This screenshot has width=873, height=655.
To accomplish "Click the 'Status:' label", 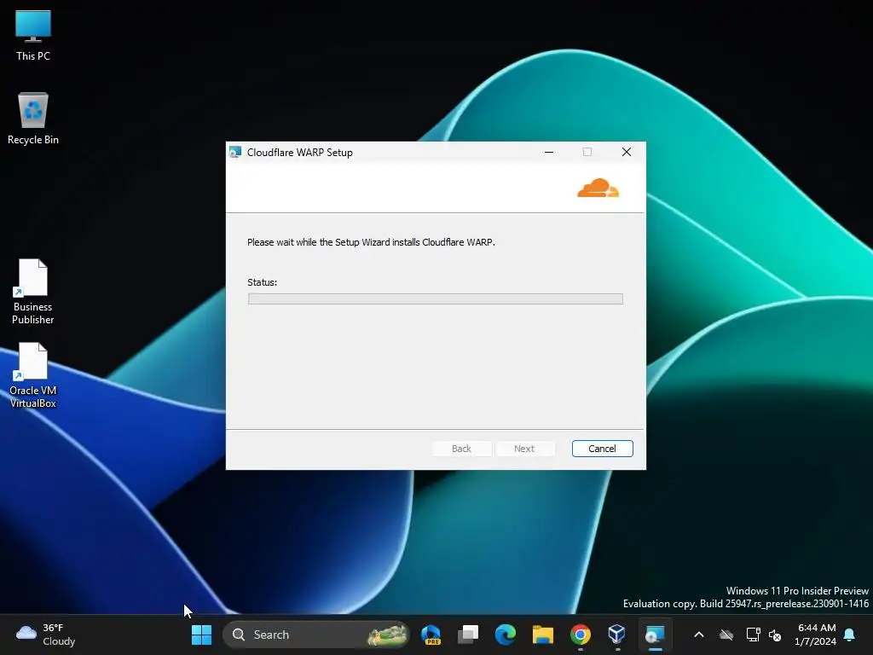I will 263,282.
